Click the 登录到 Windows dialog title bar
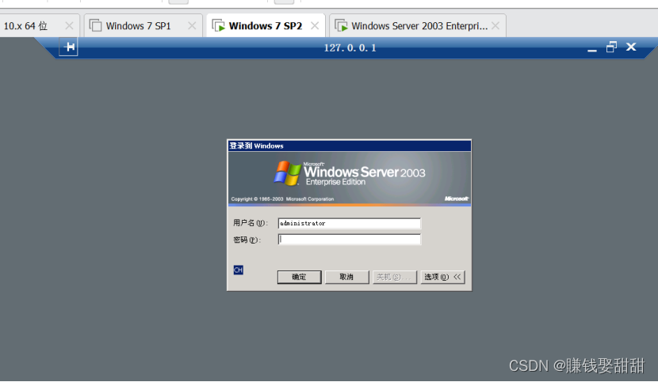Viewport: 658px width, 382px height. (x=349, y=146)
